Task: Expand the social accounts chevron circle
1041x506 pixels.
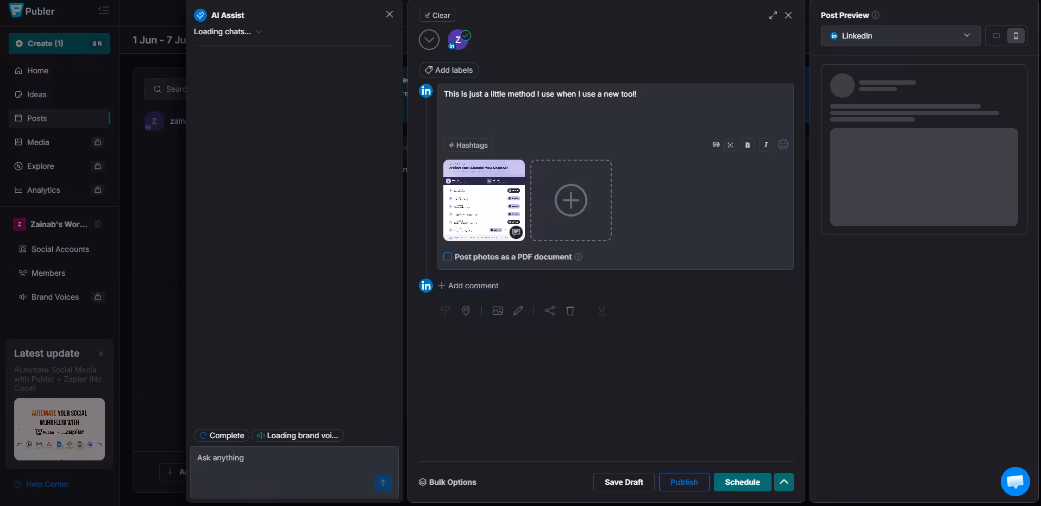Action: tap(429, 40)
